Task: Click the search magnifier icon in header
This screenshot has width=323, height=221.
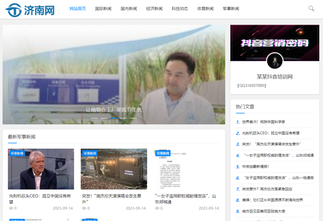Action: pos(311,8)
